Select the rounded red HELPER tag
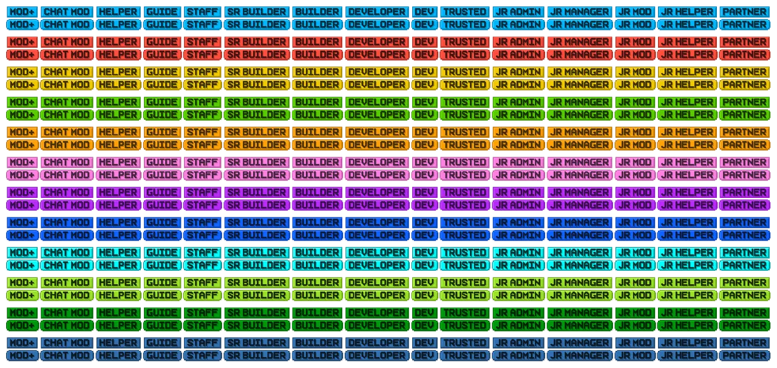 (118, 54)
